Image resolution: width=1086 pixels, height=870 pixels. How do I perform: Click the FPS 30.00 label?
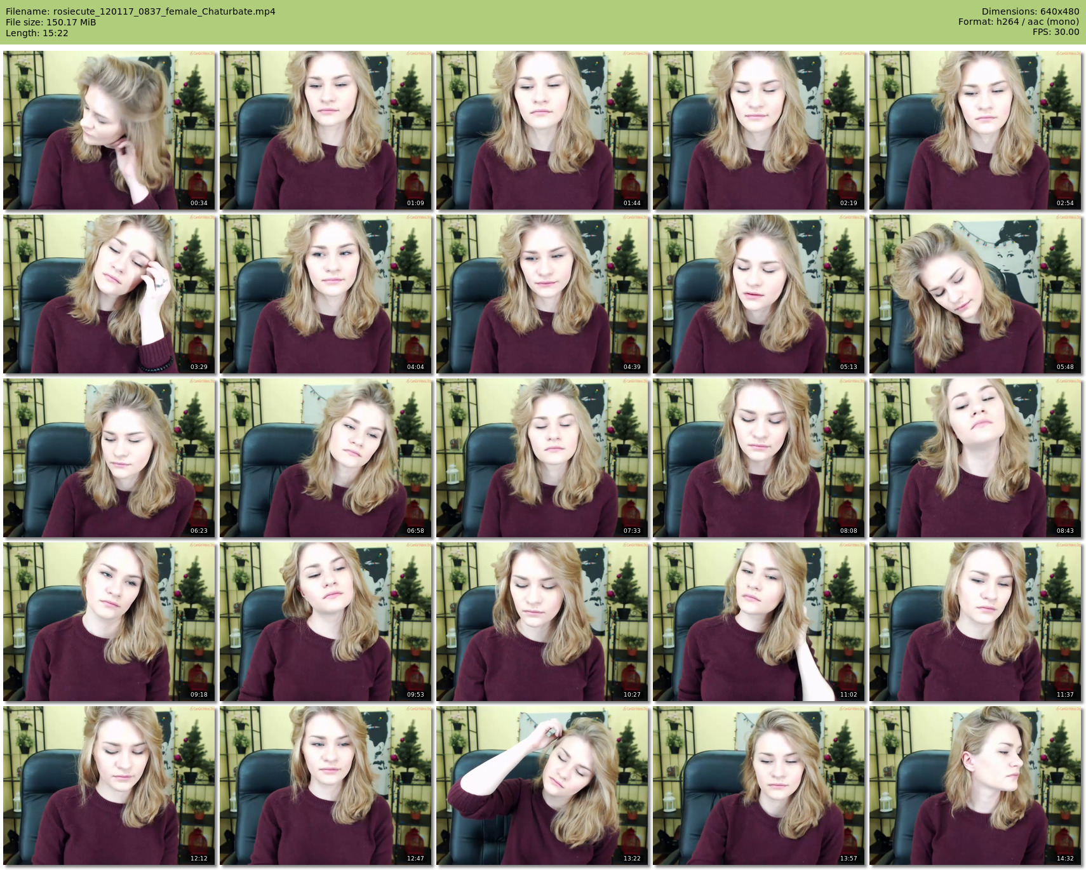click(1056, 32)
